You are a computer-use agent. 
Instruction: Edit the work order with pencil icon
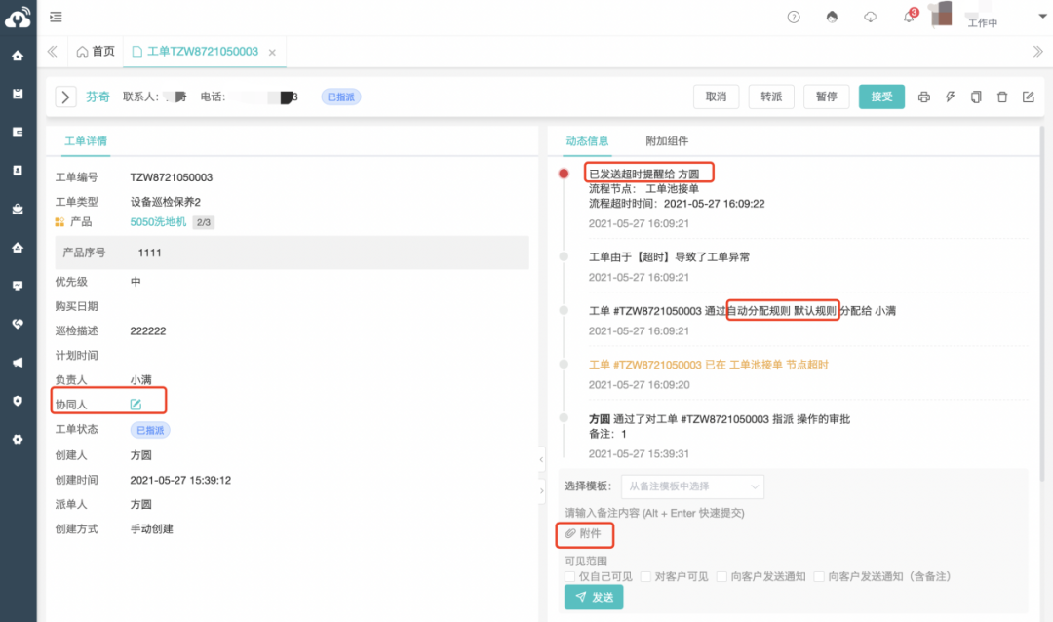(1029, 97)
